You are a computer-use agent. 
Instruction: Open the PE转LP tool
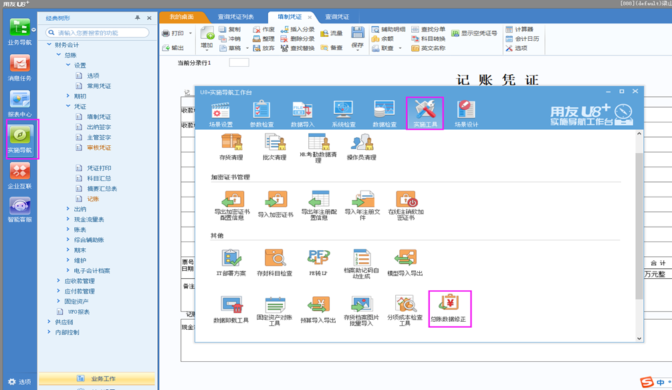point(318,263)
